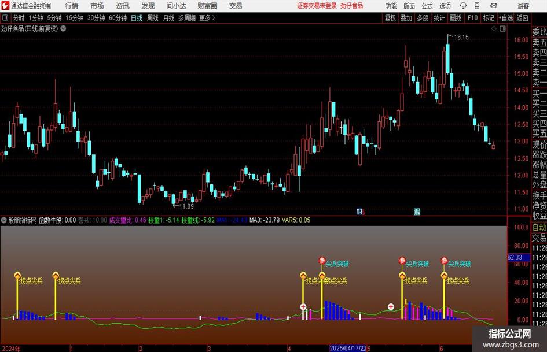Viewport: 547px width, 352px height.
Task: Click the 函数牛股: 0.00 indicator value
Action: 57,220
